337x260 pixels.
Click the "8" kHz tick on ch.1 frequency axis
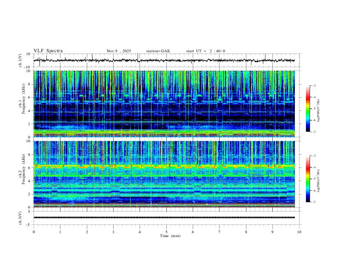30,84
